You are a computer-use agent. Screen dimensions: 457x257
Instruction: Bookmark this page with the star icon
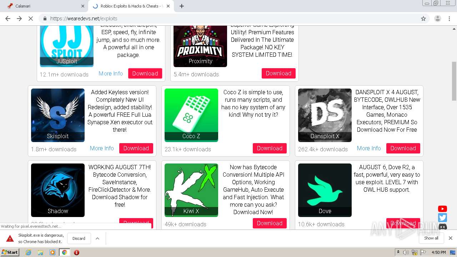tap(423, 19)
